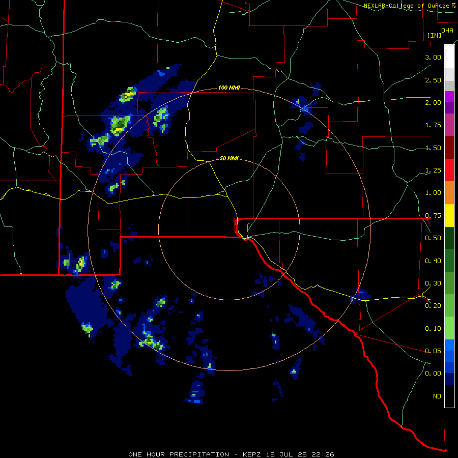Click the 1.25 legend value
The height and width of the screenshot is (458, 458).
(433, 170)
